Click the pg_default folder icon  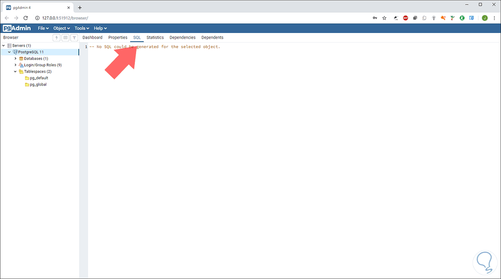click(27, 78)
